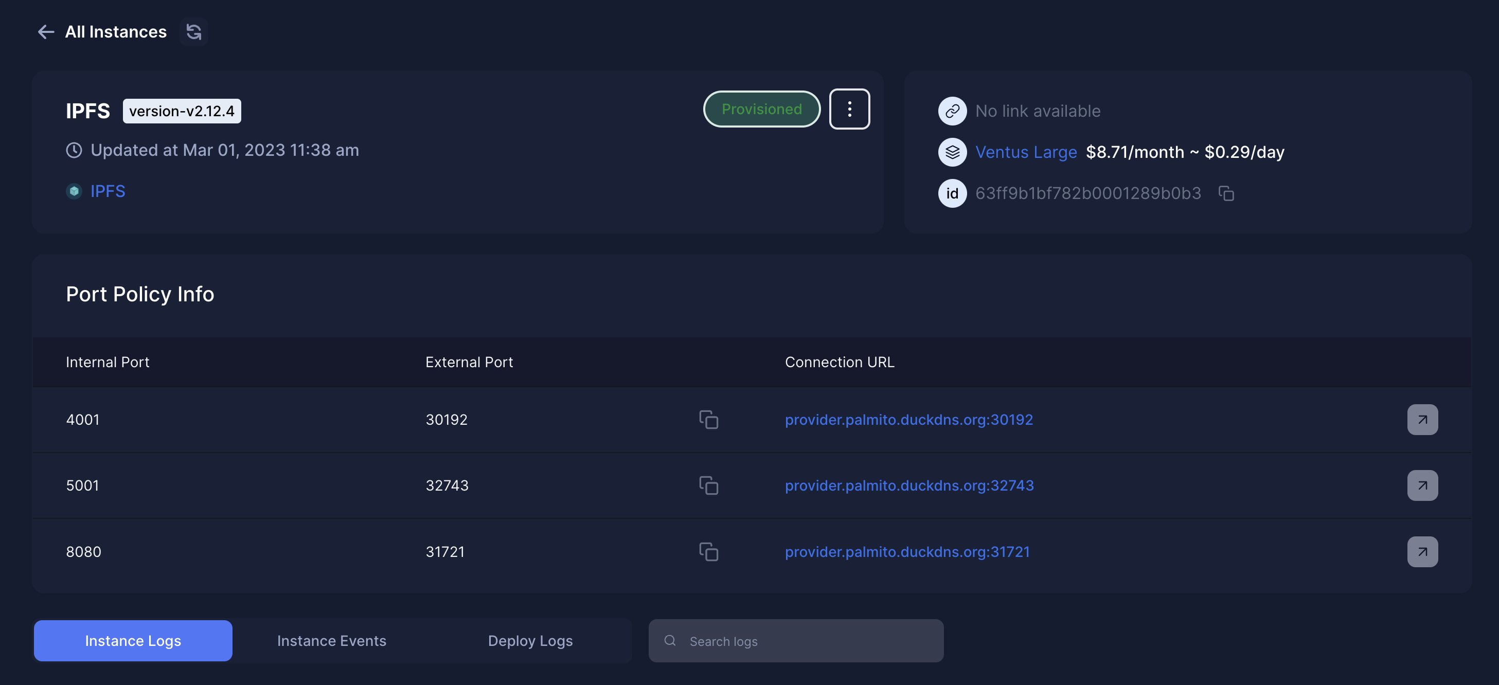Screen dimensions: 1499x685
Task: Click the clock icon beside the update timestamp
Action: pos(74,150)
